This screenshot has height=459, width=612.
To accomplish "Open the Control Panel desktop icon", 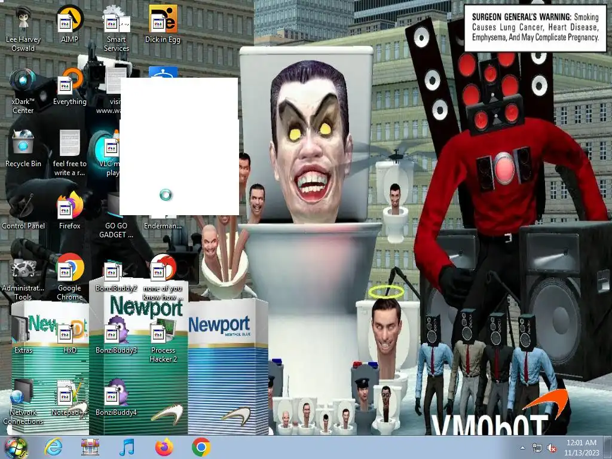I will (23, 211).
